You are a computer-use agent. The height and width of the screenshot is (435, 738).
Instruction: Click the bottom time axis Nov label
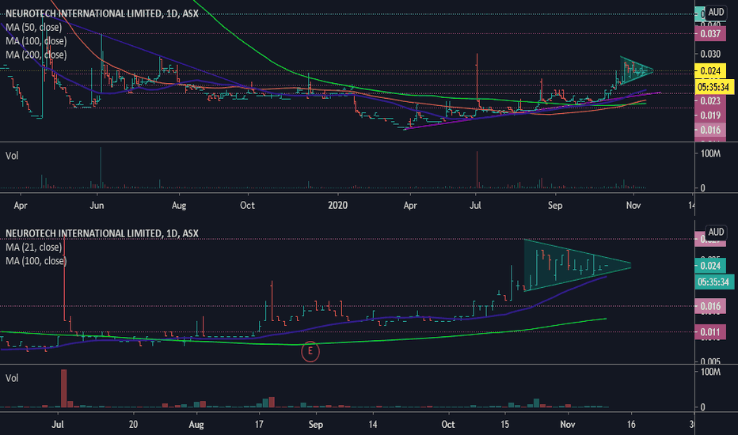point(568,424)
